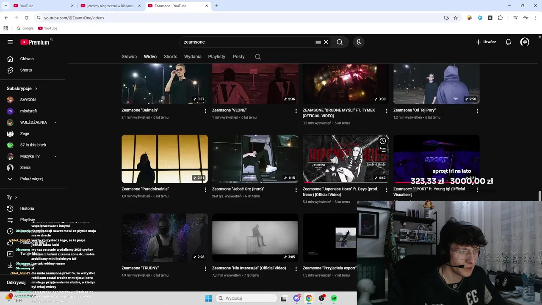
Task: Open the on-screen keyboard icon in search box
Action: coord(318,42)
